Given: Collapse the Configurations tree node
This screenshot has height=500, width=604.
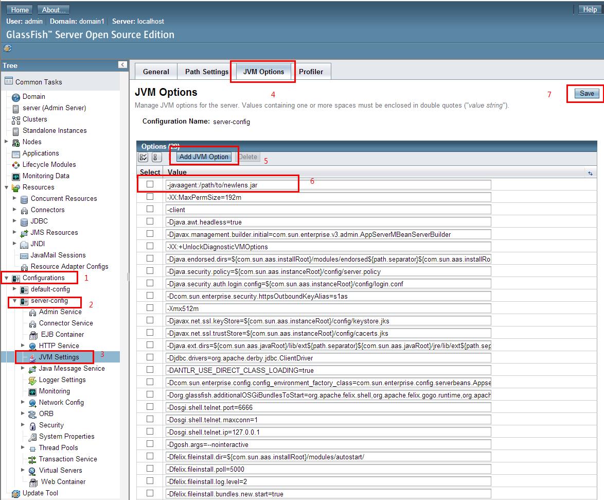Looking at the screenshot, I should pyautogui.click(x=6, y=278).
